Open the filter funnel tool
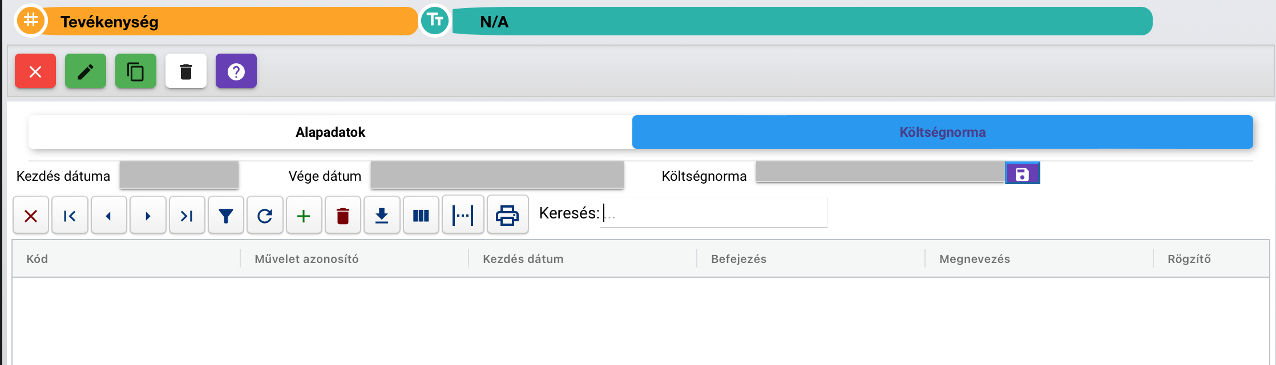 click(226, 215)
